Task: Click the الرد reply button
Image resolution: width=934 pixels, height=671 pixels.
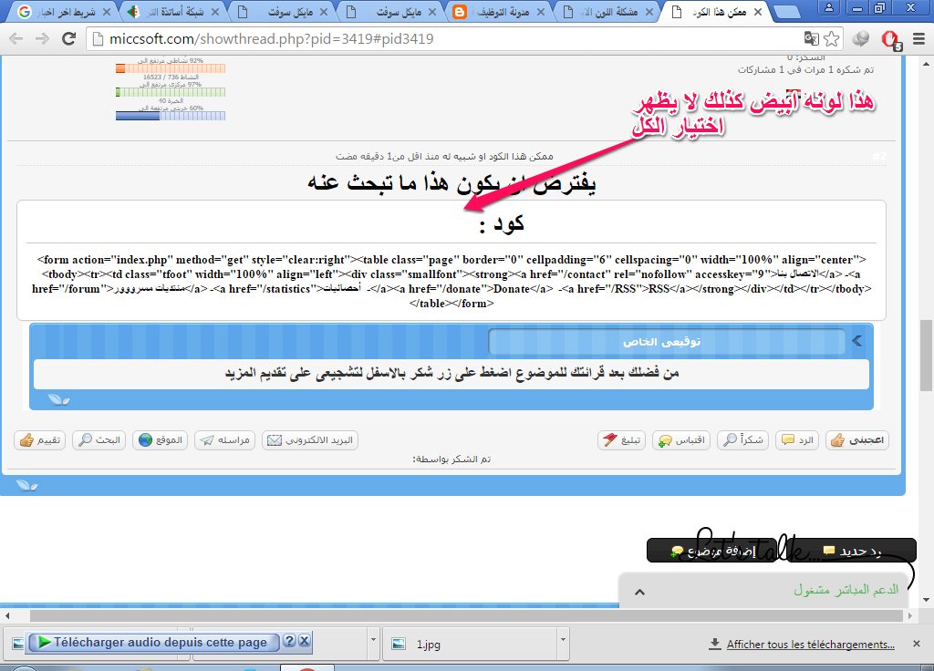Action: (798, 440)
